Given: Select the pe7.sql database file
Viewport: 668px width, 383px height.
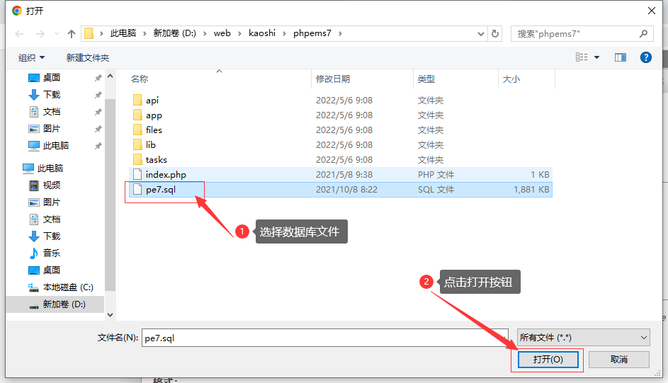Looking at the screenshot, I should (x=341, y=189).
